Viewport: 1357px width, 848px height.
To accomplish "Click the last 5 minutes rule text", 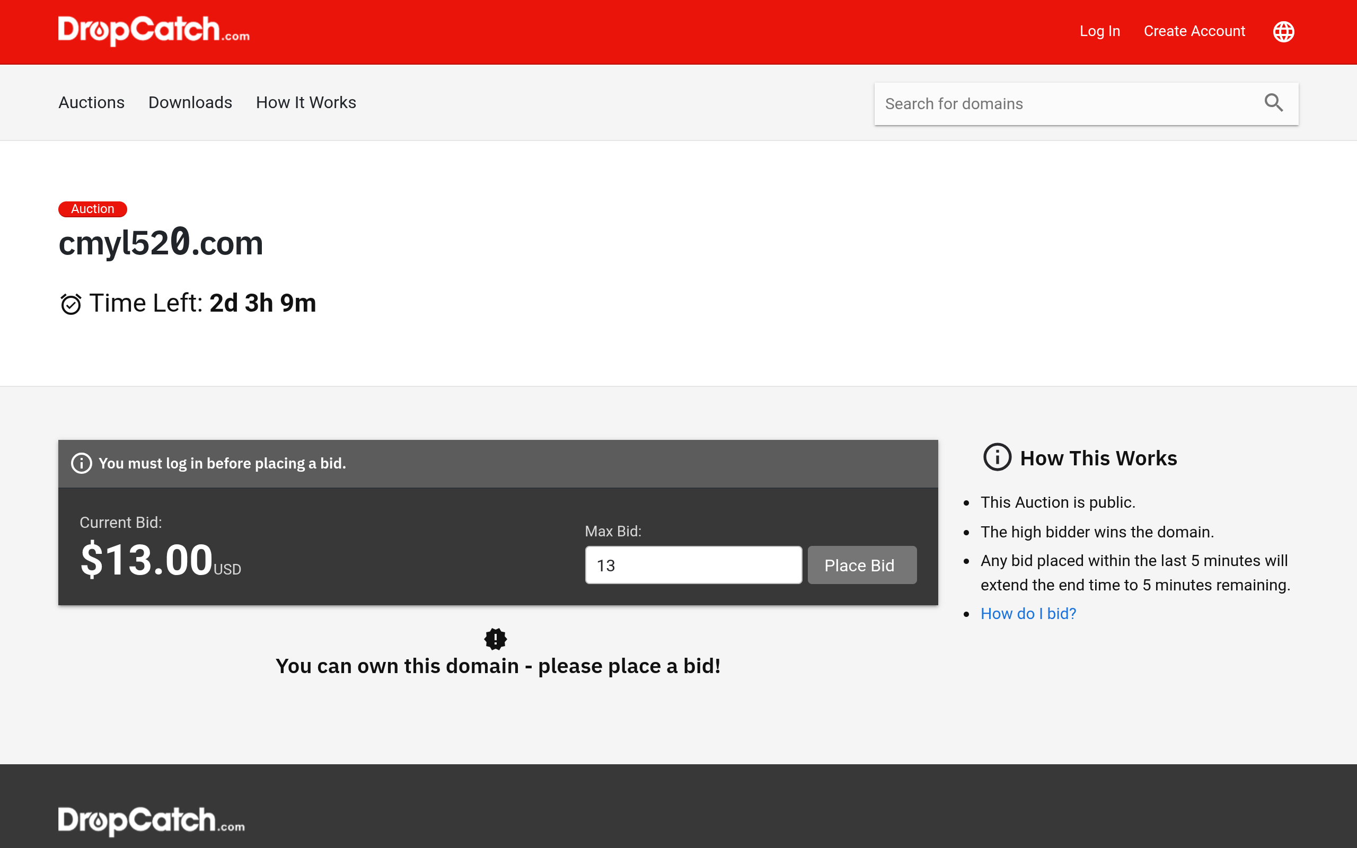I will pos(1135,572).
